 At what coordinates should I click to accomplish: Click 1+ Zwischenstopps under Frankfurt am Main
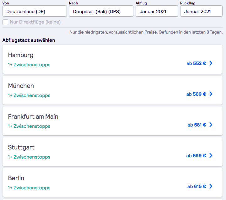point(29,126)
